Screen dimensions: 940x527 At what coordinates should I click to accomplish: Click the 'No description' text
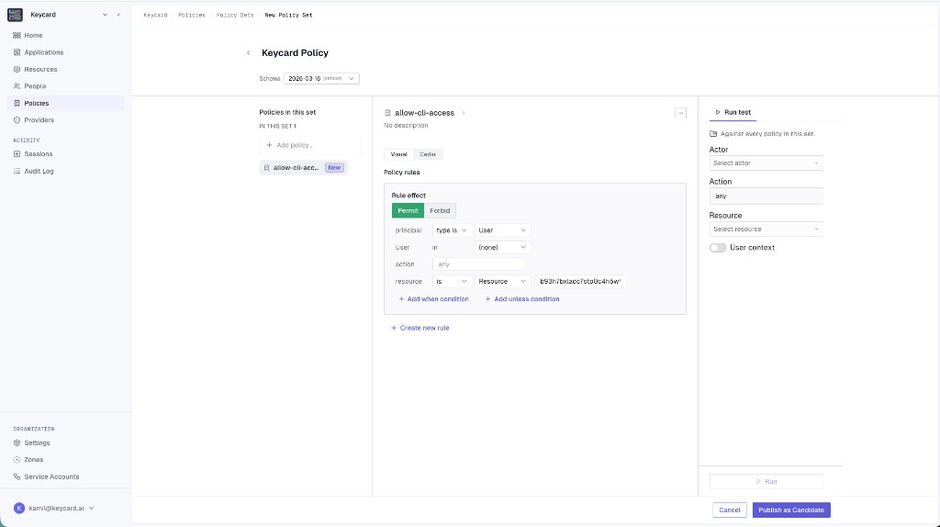[x=406, y=125]
